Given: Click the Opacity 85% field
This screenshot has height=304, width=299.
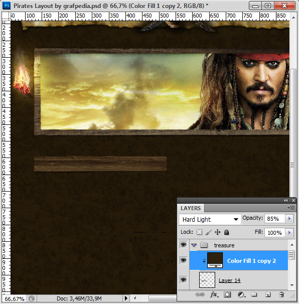Looking at the screenshot, I should click(275, 219).
